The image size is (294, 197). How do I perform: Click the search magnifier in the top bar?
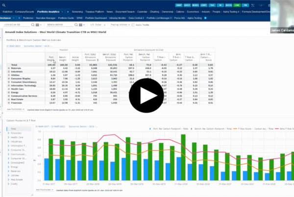(4, 5)
